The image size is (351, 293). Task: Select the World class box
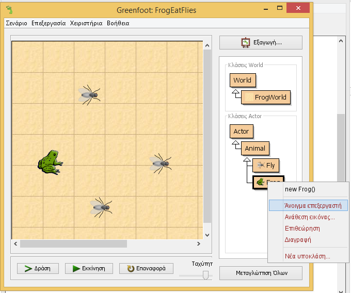(x=243, y=80)
